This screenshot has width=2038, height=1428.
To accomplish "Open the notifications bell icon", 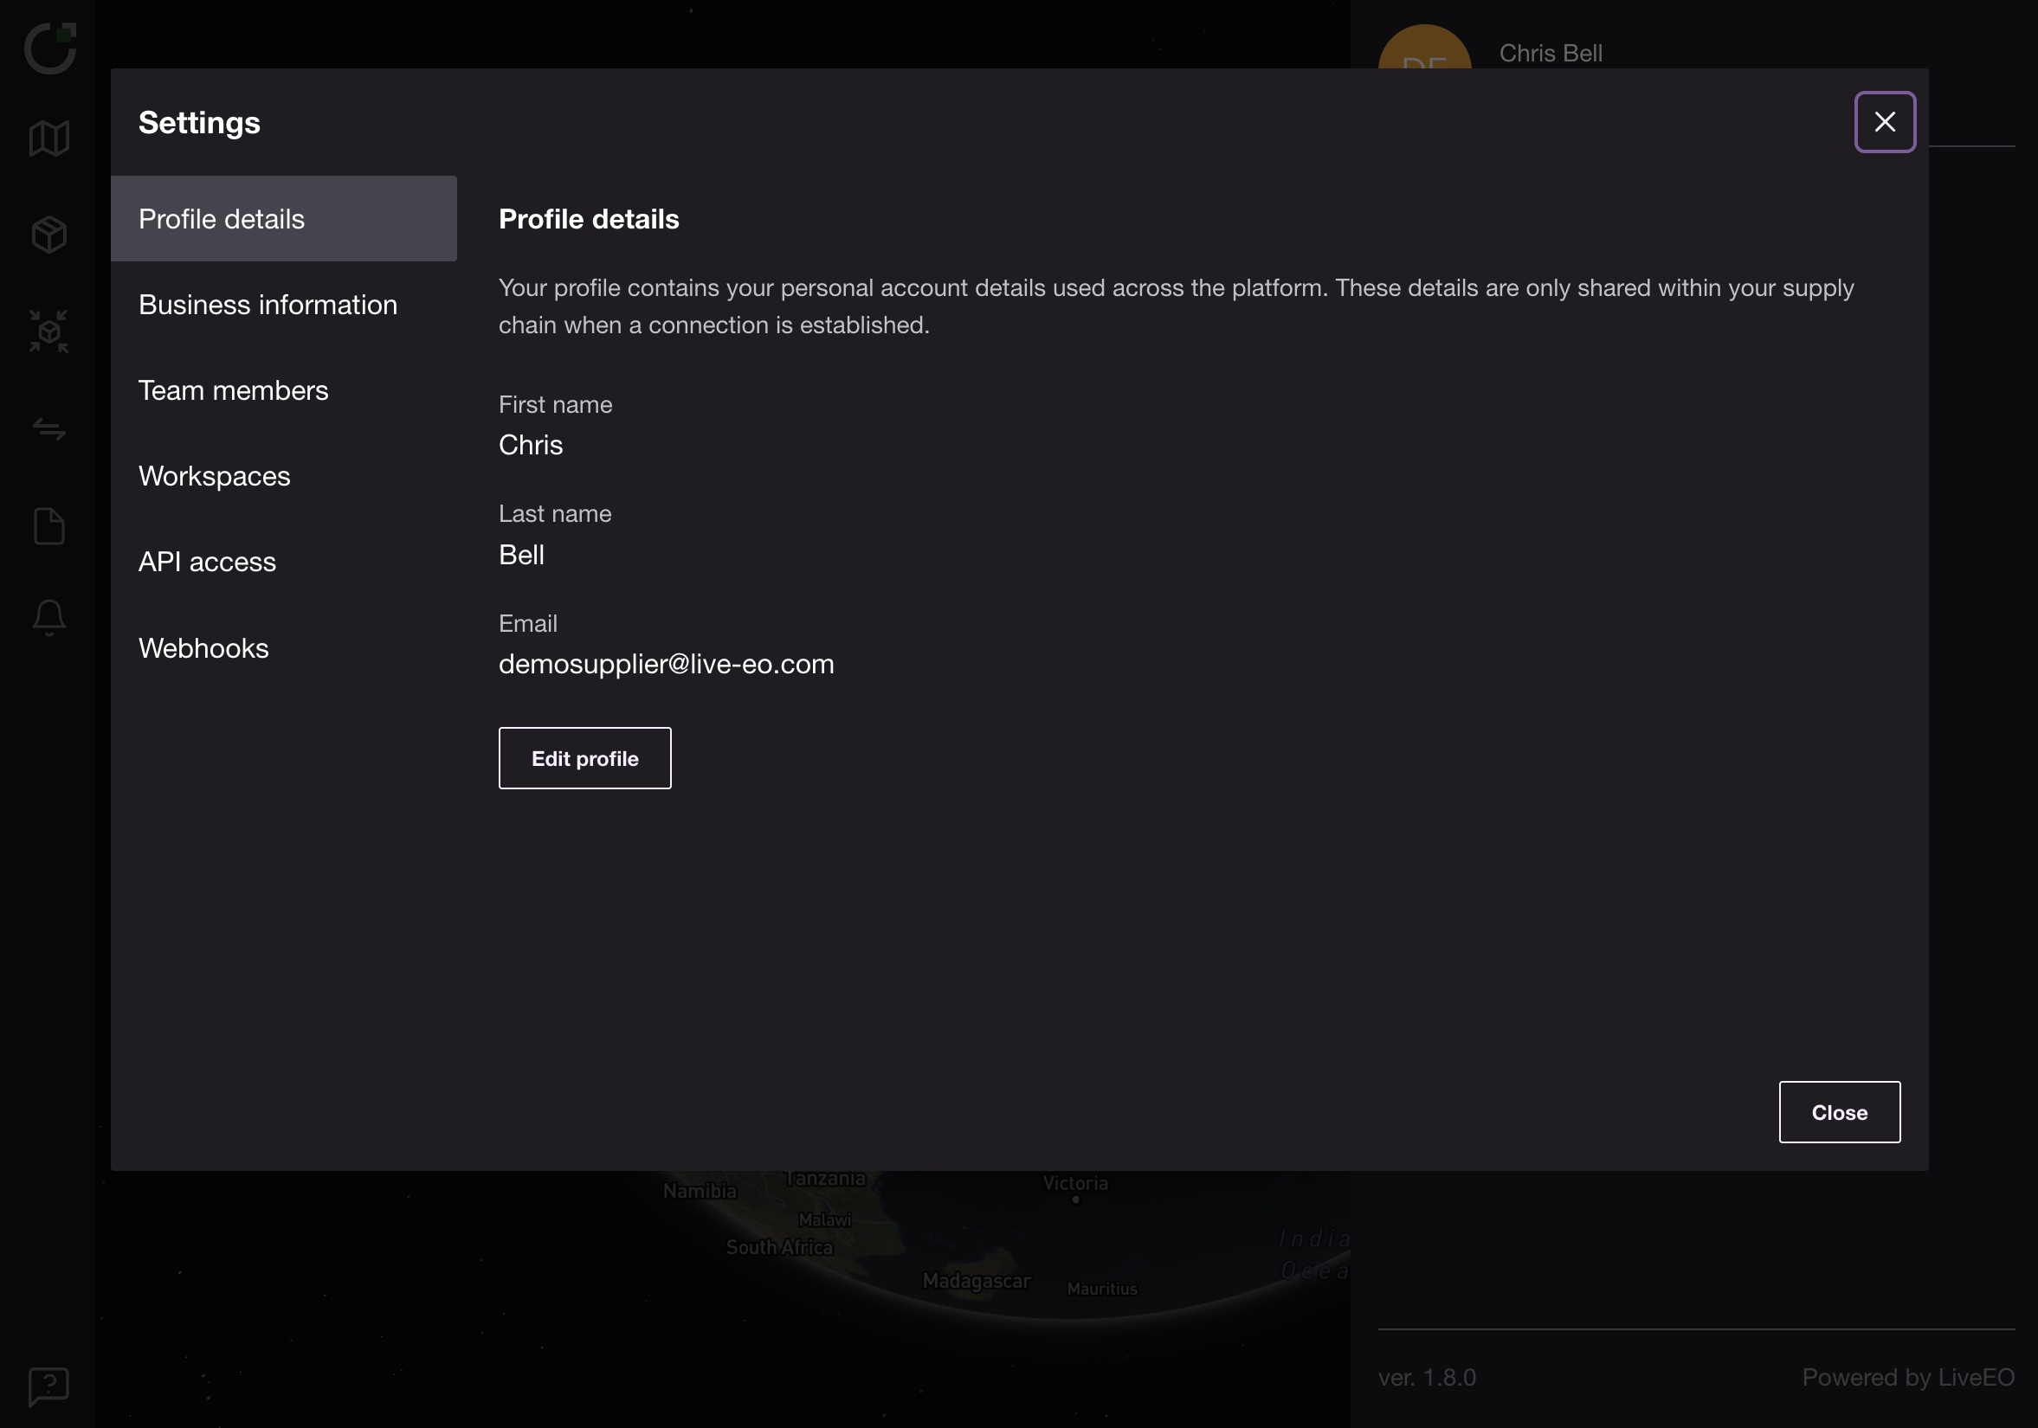I will point(48,617).
